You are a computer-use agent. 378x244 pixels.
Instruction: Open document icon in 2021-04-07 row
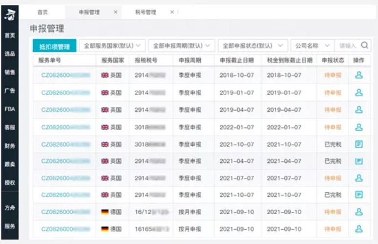coord(359,161)
